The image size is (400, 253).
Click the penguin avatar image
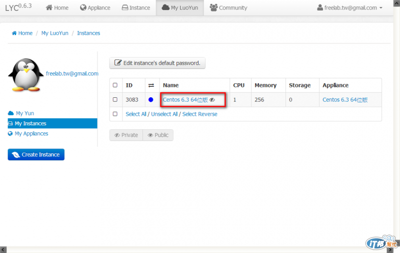(26, 75)
